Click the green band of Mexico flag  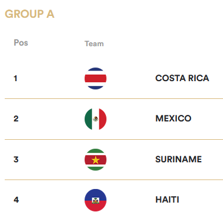click(88, 119)
